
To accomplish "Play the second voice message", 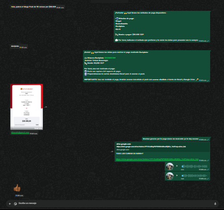I will pos(177,175).
